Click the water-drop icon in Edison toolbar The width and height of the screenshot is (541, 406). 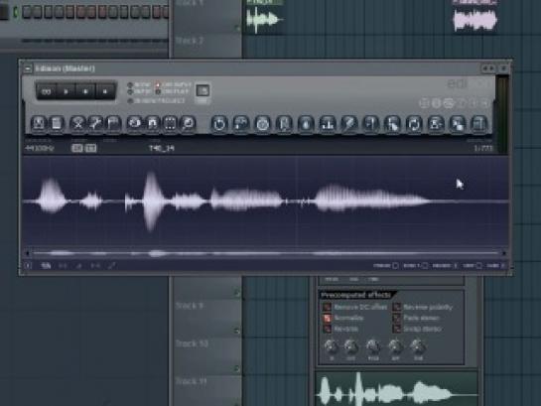(x=306, y=124)
